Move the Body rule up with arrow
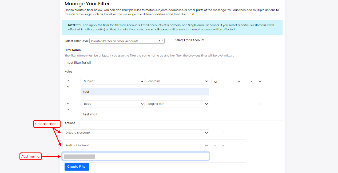 [x=68, y=103]
